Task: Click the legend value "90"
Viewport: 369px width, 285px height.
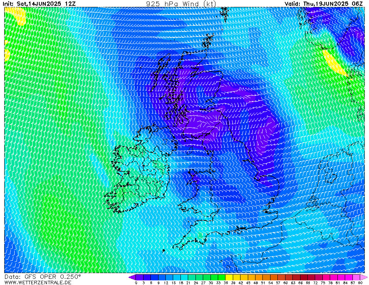Action: pos(360,283)
